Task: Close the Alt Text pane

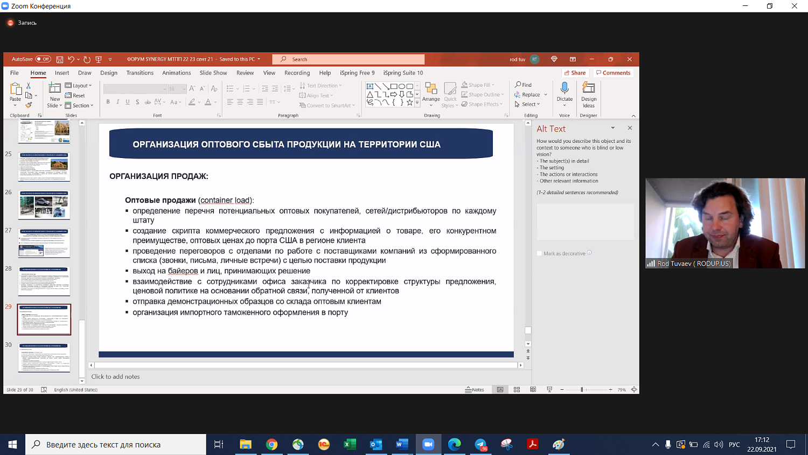Action: (x=630, y=128)
